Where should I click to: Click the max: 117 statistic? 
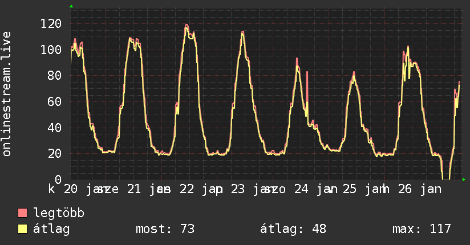(422, 229)
